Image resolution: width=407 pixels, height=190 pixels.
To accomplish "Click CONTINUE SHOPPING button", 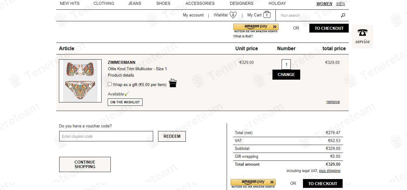I will pos(85,164).
